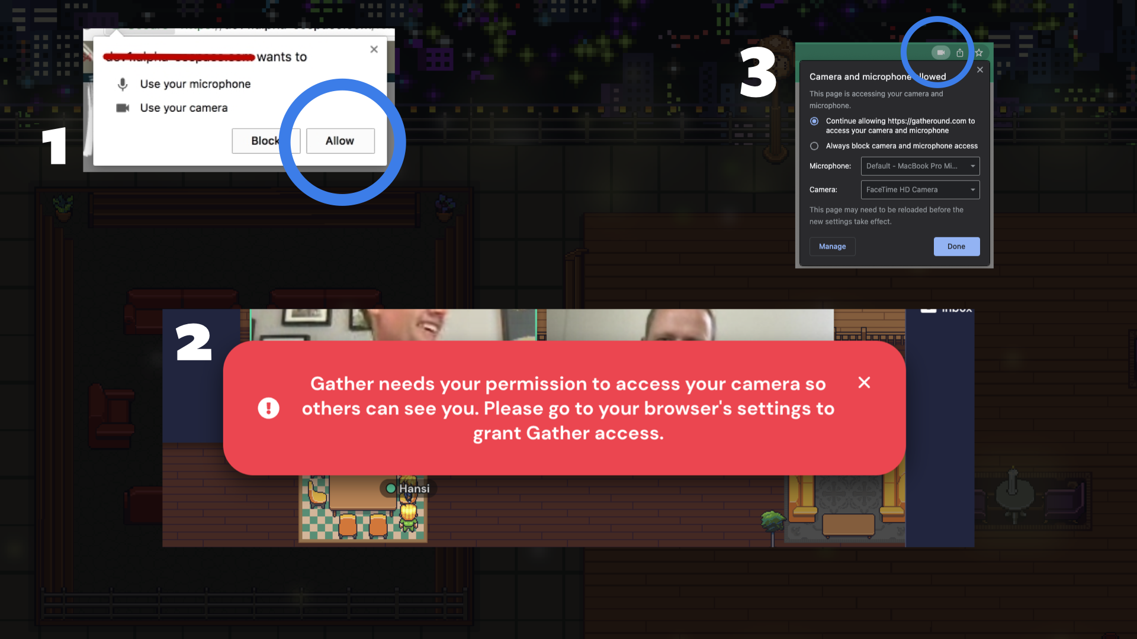Click the camera icon beside Use your camera
Viewport: 1137px width, 639px height.
(x=123, y=108)
